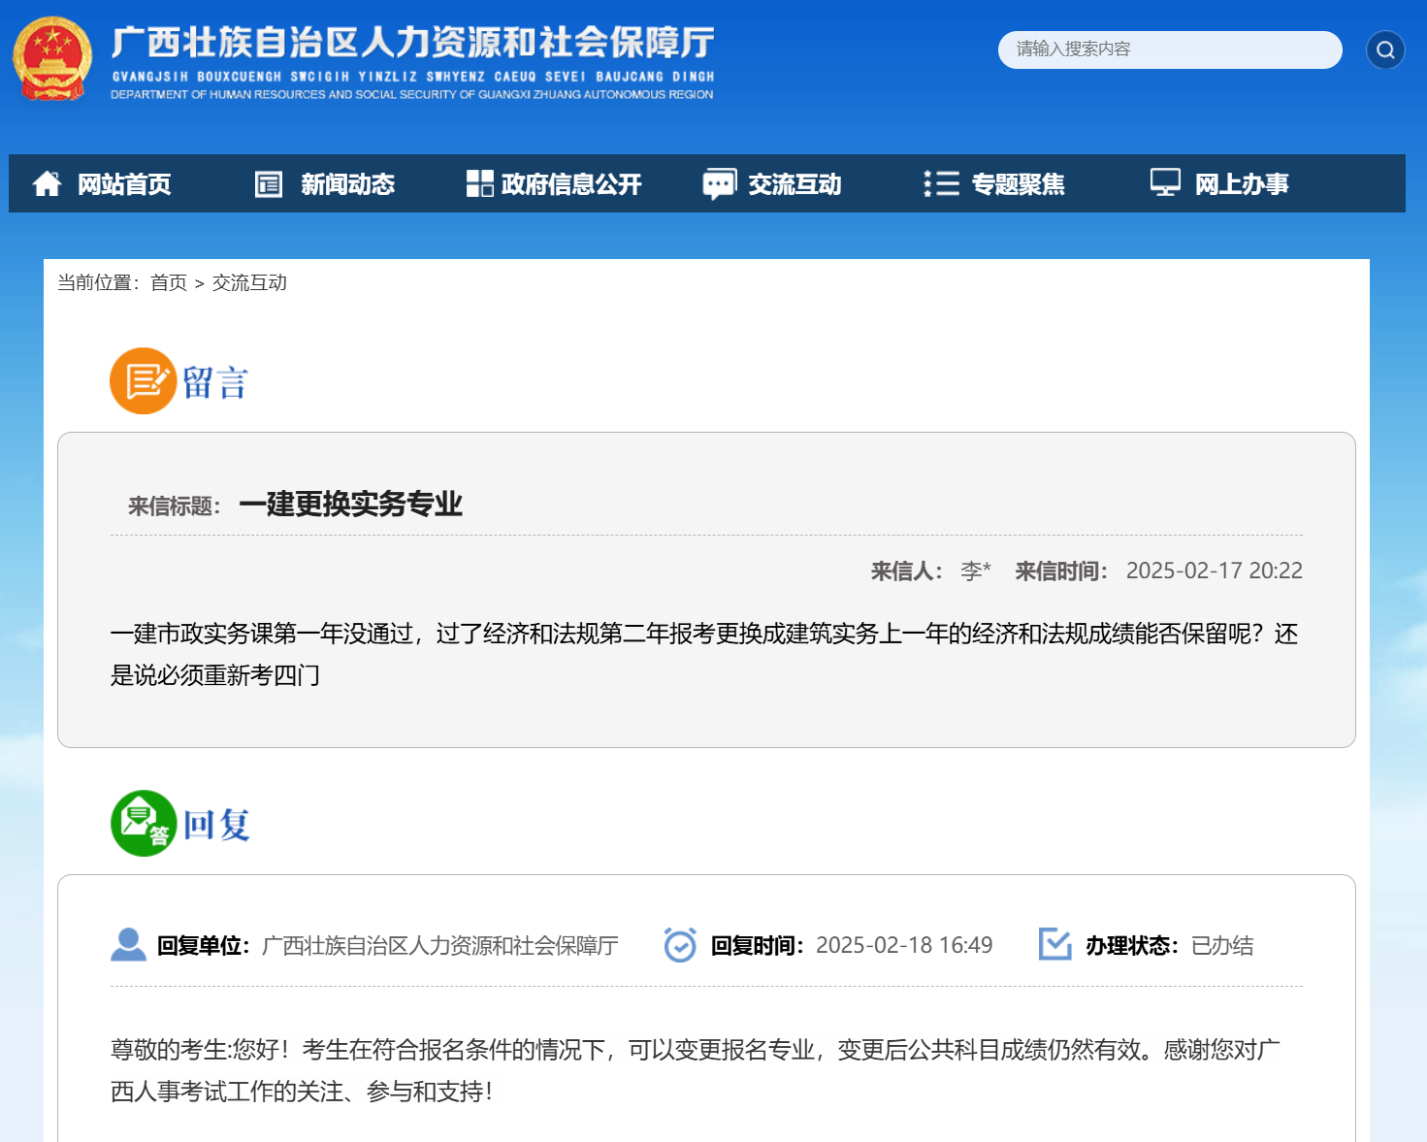Go to 政府信息公开 section
The image size is (1427, 1142).
[571, 184]
